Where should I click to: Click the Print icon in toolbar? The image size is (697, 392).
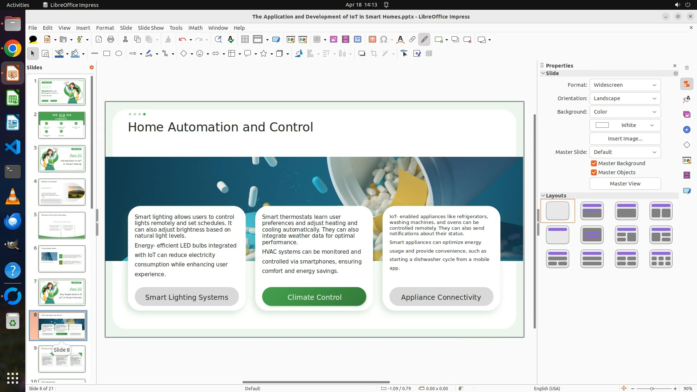111,40
